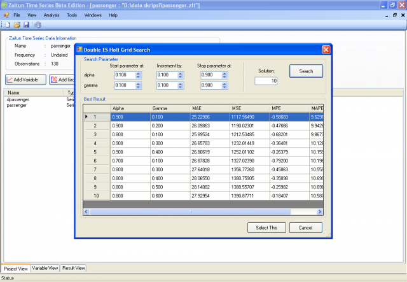Close the Double ES Holt Grid Search dialog
The image size is (407, 282).
click(x=325, y=49)
